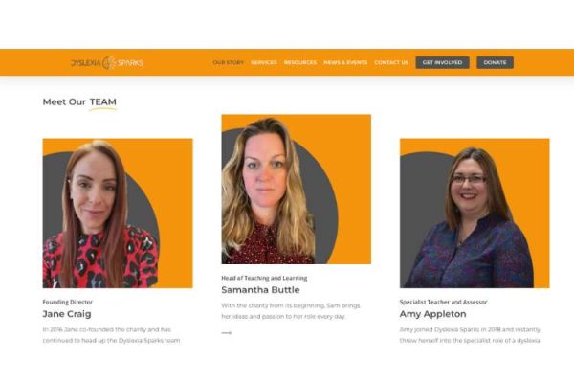The width and height of the screenshot is (574, 383).
Task: Click the Get Involved button
Action: coord(442,62)
